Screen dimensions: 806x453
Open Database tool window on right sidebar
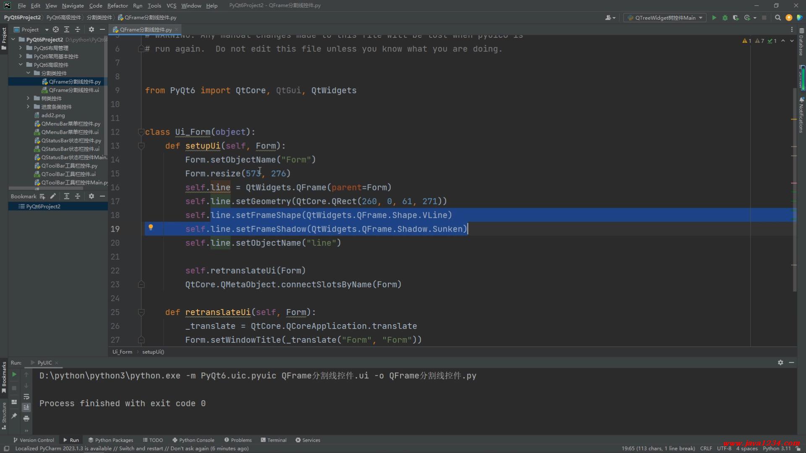(x=801, y=42)
